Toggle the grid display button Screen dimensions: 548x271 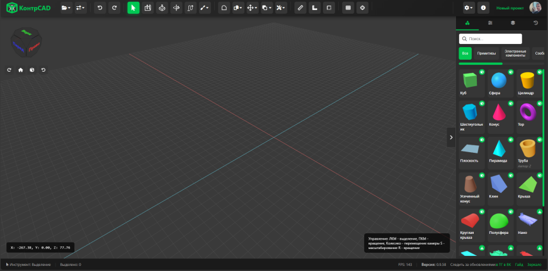pyautogui.click(x=348, y=8)
